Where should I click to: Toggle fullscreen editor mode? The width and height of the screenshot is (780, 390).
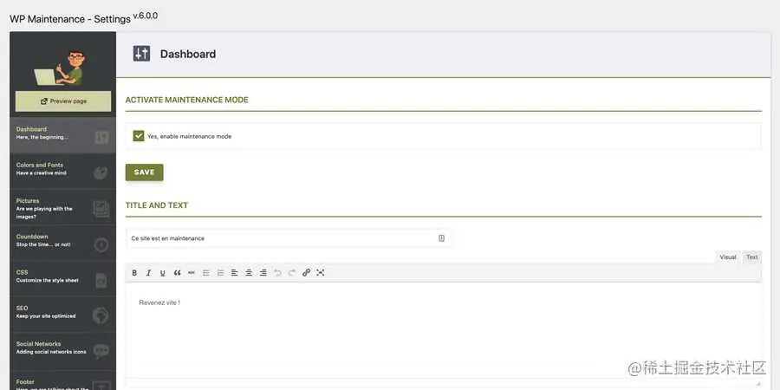point(321,273)
